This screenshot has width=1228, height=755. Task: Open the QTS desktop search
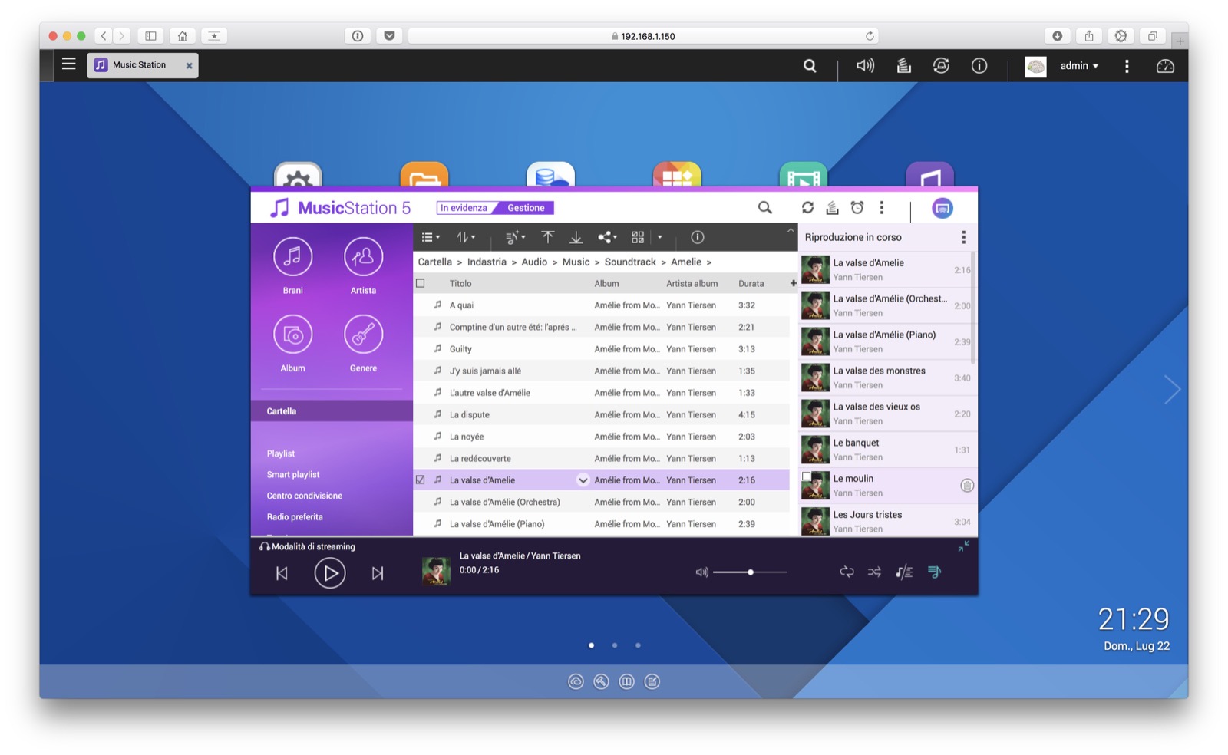click(x=810, y=66)
